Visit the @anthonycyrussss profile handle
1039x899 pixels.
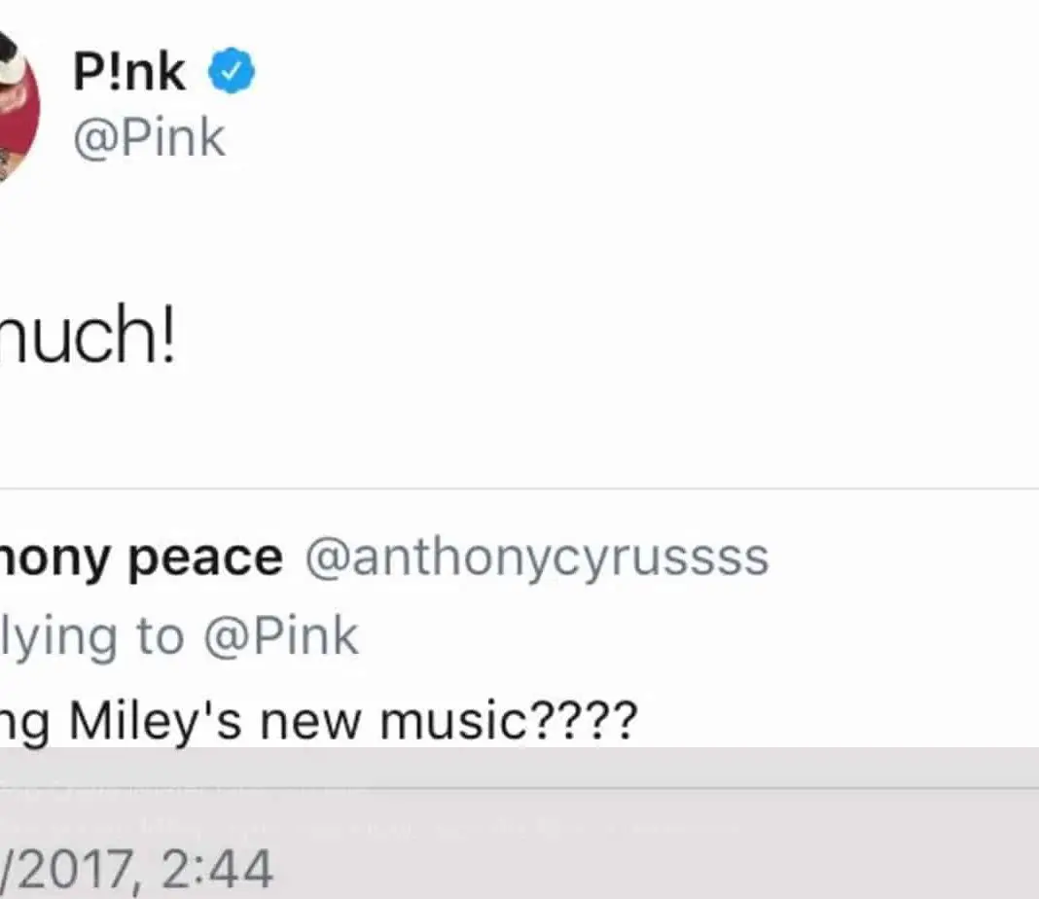click(x=537, y=557)
